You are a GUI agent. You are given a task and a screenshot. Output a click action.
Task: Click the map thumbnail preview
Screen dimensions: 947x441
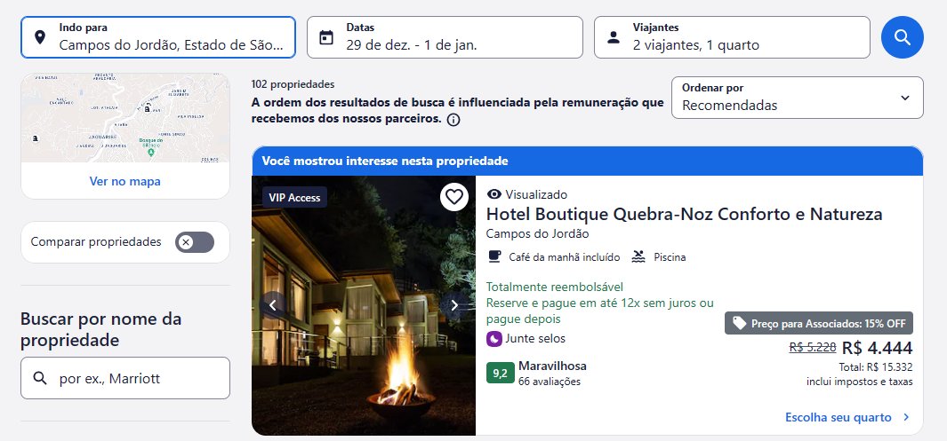(125, 118)
